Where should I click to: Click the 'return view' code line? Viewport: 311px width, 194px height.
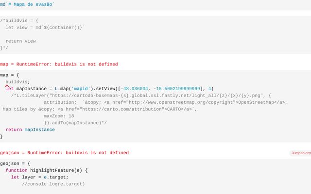coord(20,41)
